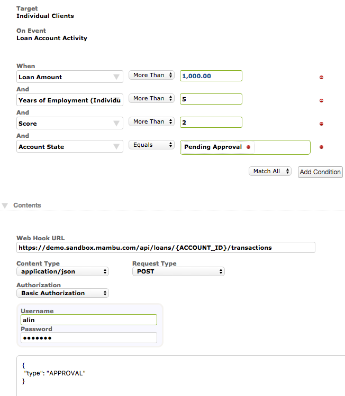Open the Match All selector
Image resolution: width=345 pixels, height=396 pixels.
270,171
